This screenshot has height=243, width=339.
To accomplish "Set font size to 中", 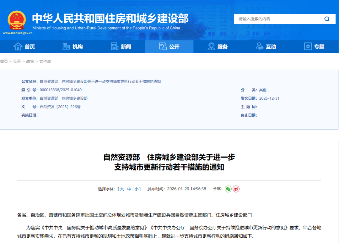I will pyautogui.click(x=129, y=189).
